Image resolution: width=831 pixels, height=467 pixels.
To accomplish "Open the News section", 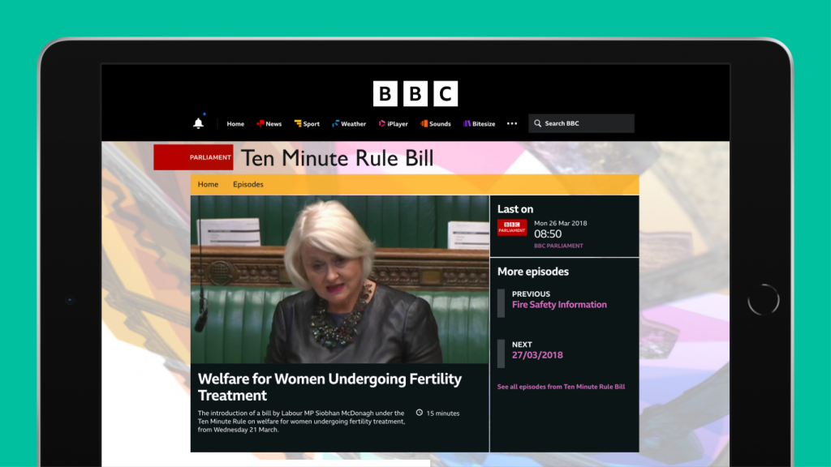I will pos(269,124).
